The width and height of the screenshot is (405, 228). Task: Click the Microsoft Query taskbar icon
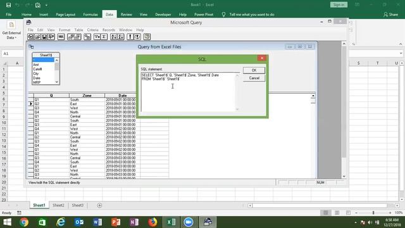[x=208, y=222]
